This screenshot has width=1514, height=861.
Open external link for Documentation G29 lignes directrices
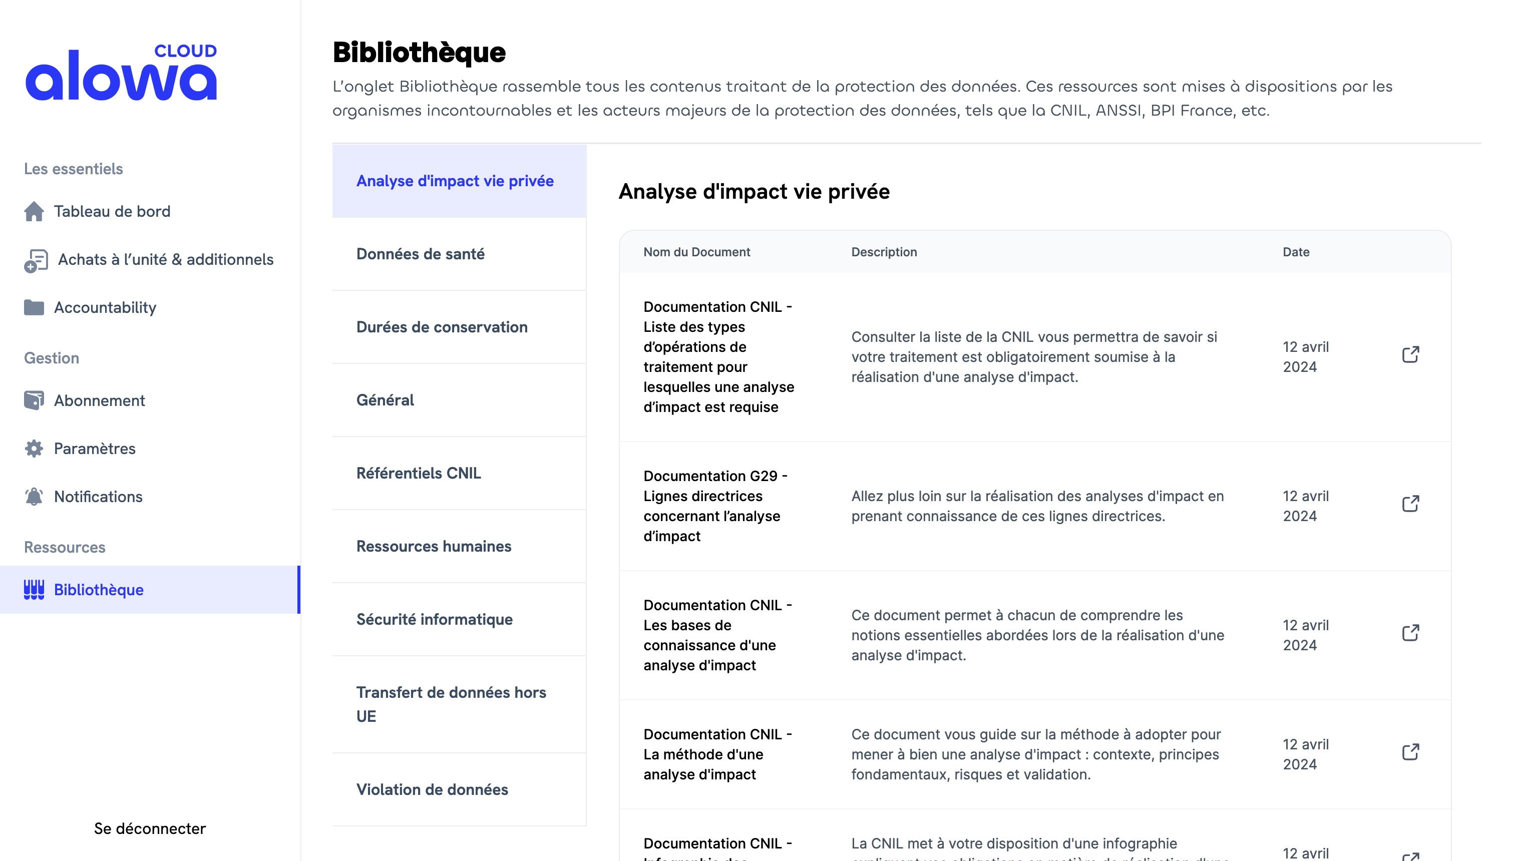1411,504
